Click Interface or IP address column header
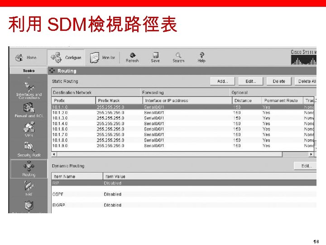The image size is (326, 245). (187, 100)
